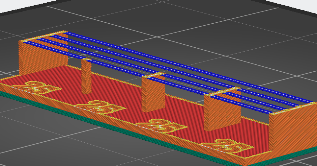The image size is (317, 166).
Task: Select the middle orange pillar
Action: tap(153, 94)
